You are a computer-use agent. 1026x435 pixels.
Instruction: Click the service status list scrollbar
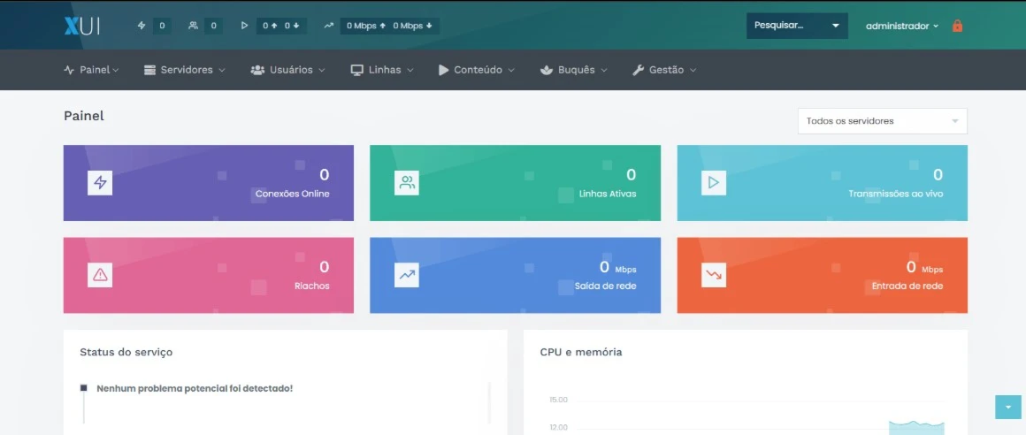(x=489, y=403)
